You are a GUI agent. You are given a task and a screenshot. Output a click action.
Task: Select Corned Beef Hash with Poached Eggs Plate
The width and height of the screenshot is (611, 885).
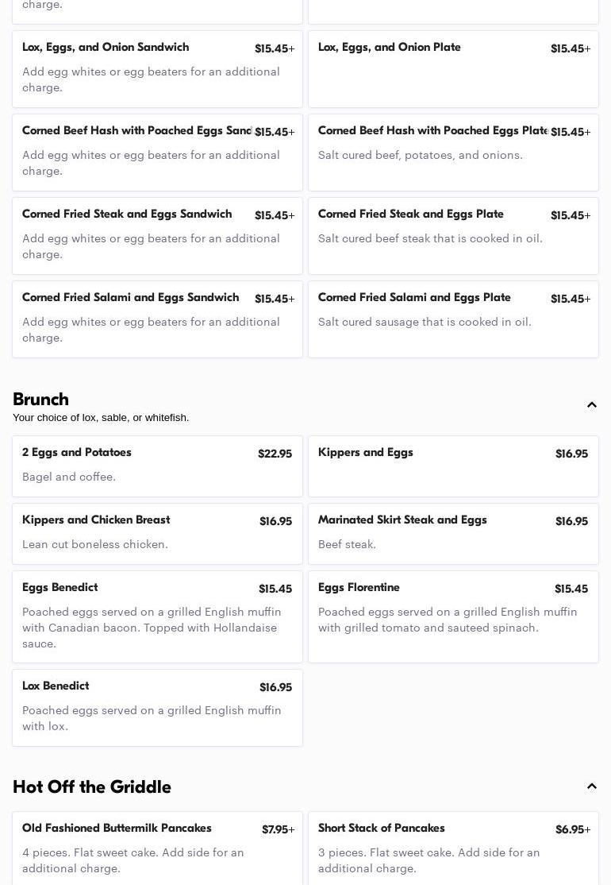[x=453, y=152]
